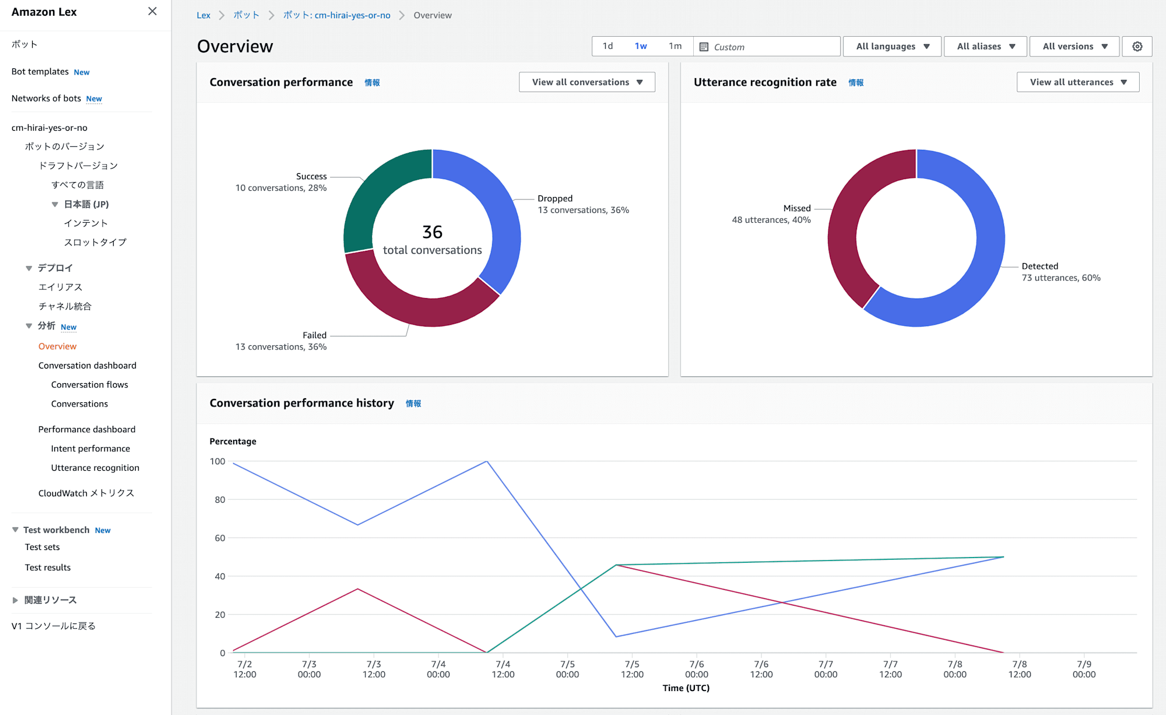Open エイリアス in sidebar
The width and height of the screenshot is (1166, 715).
(61, 287)
